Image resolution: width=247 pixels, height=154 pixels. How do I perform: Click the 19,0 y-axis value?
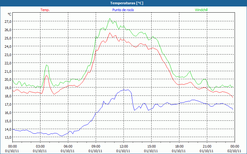pyautogui.click(x=8, y=88)
